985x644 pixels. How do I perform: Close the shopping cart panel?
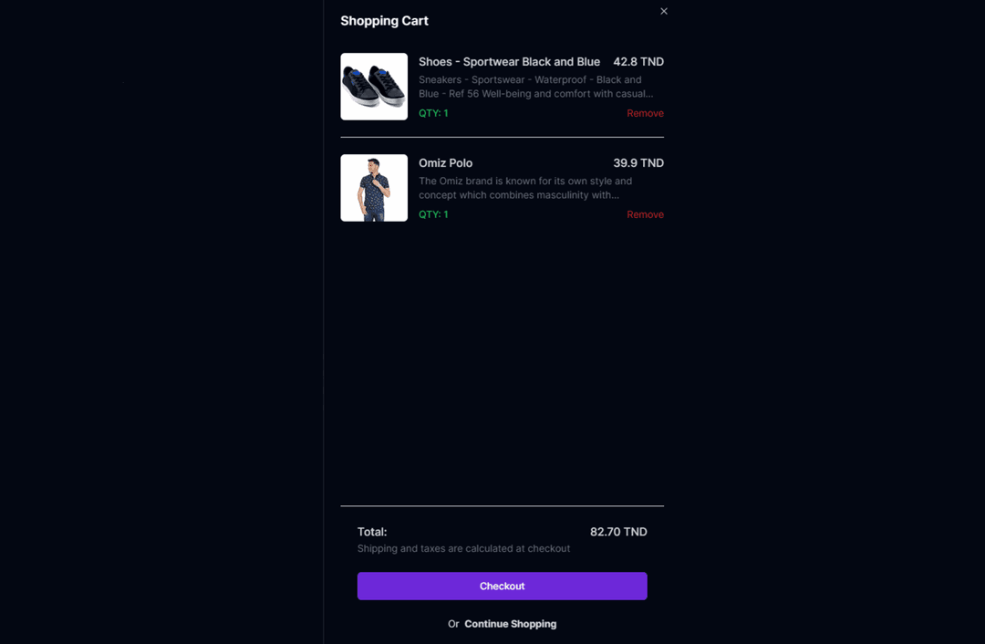coord(664,11)
